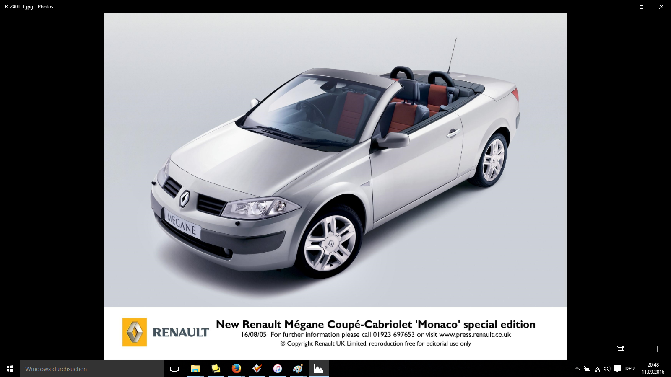Click the Windows durchsuchen search box

[x=92, y=369]
